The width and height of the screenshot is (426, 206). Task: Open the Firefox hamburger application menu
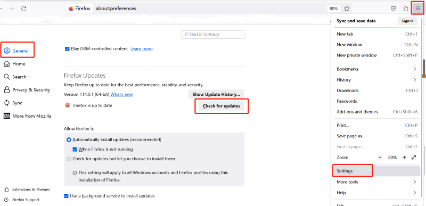pyautogui.click(x=417, y=9)
